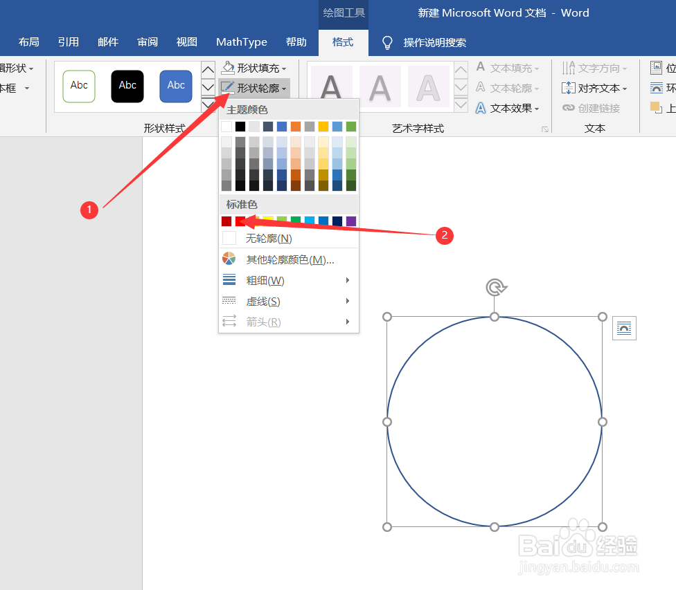Click the rotation handle above the circle
This screenshot has height=590, width=676.
[496, 287]
